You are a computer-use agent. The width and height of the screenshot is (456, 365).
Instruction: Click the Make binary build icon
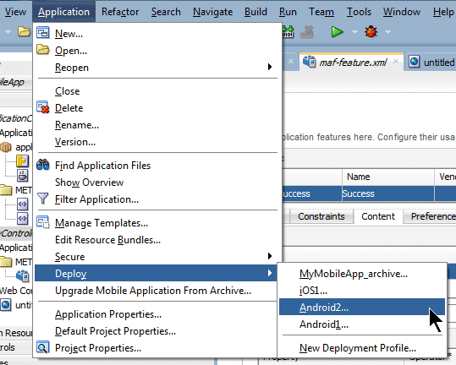coord(288,31)
